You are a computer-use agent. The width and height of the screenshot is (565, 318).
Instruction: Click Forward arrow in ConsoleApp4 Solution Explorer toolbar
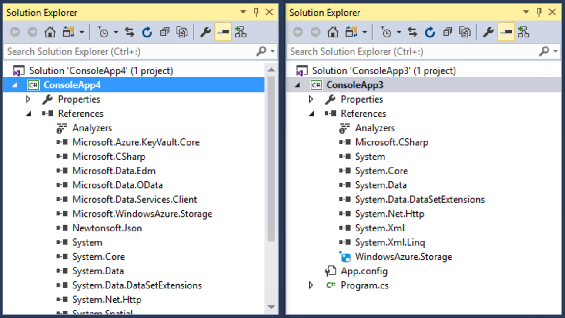click(x=33, y=32)
